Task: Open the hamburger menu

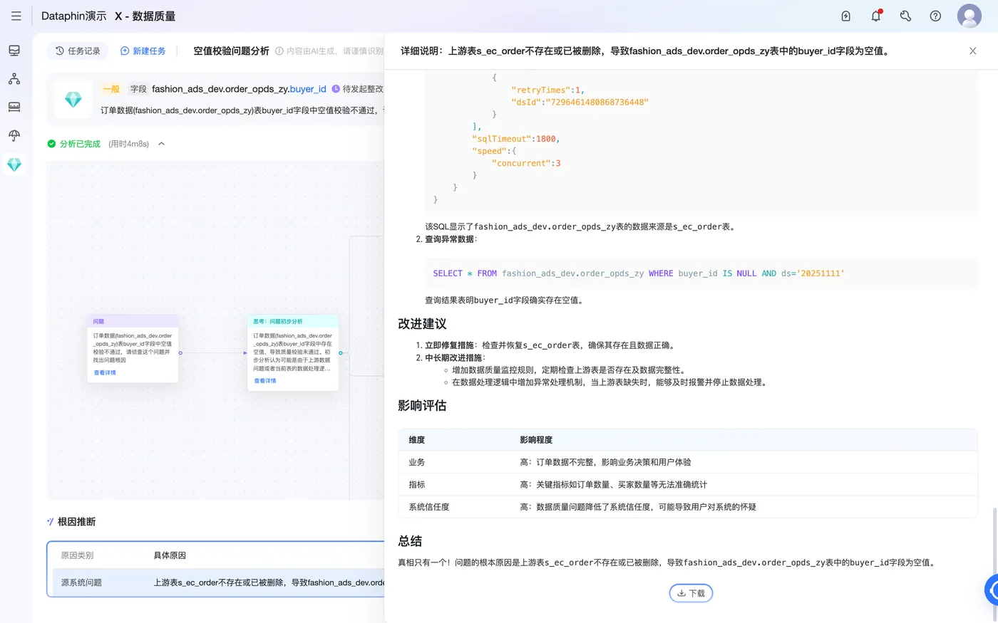Action: tap(16, 16)
